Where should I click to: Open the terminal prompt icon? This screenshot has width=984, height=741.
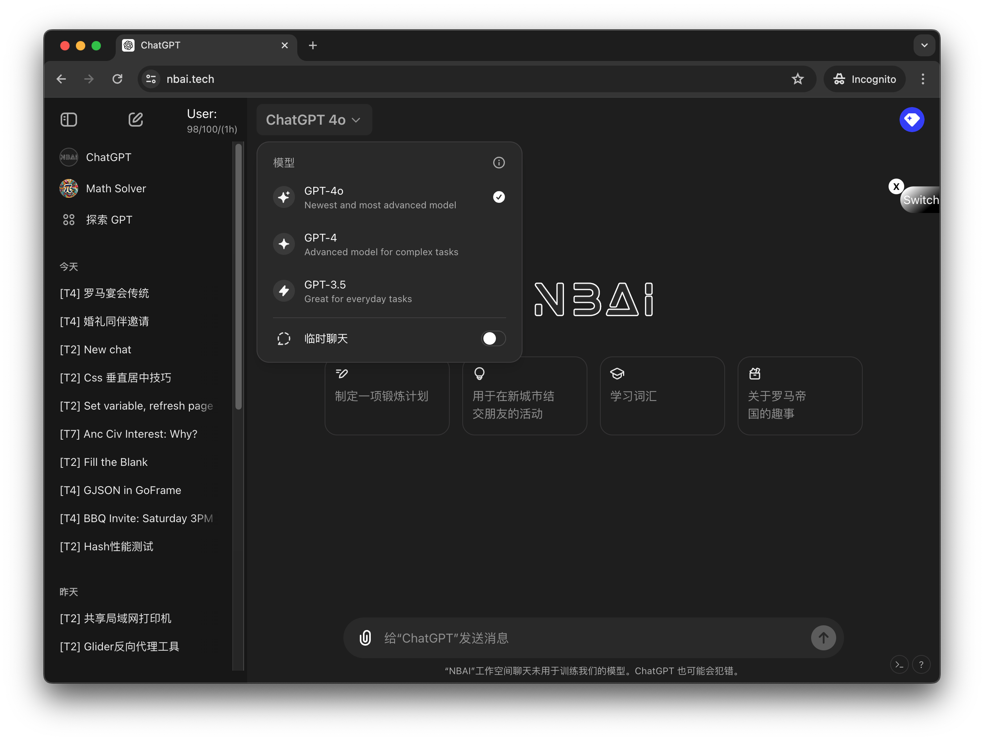(x=899, y=664)
